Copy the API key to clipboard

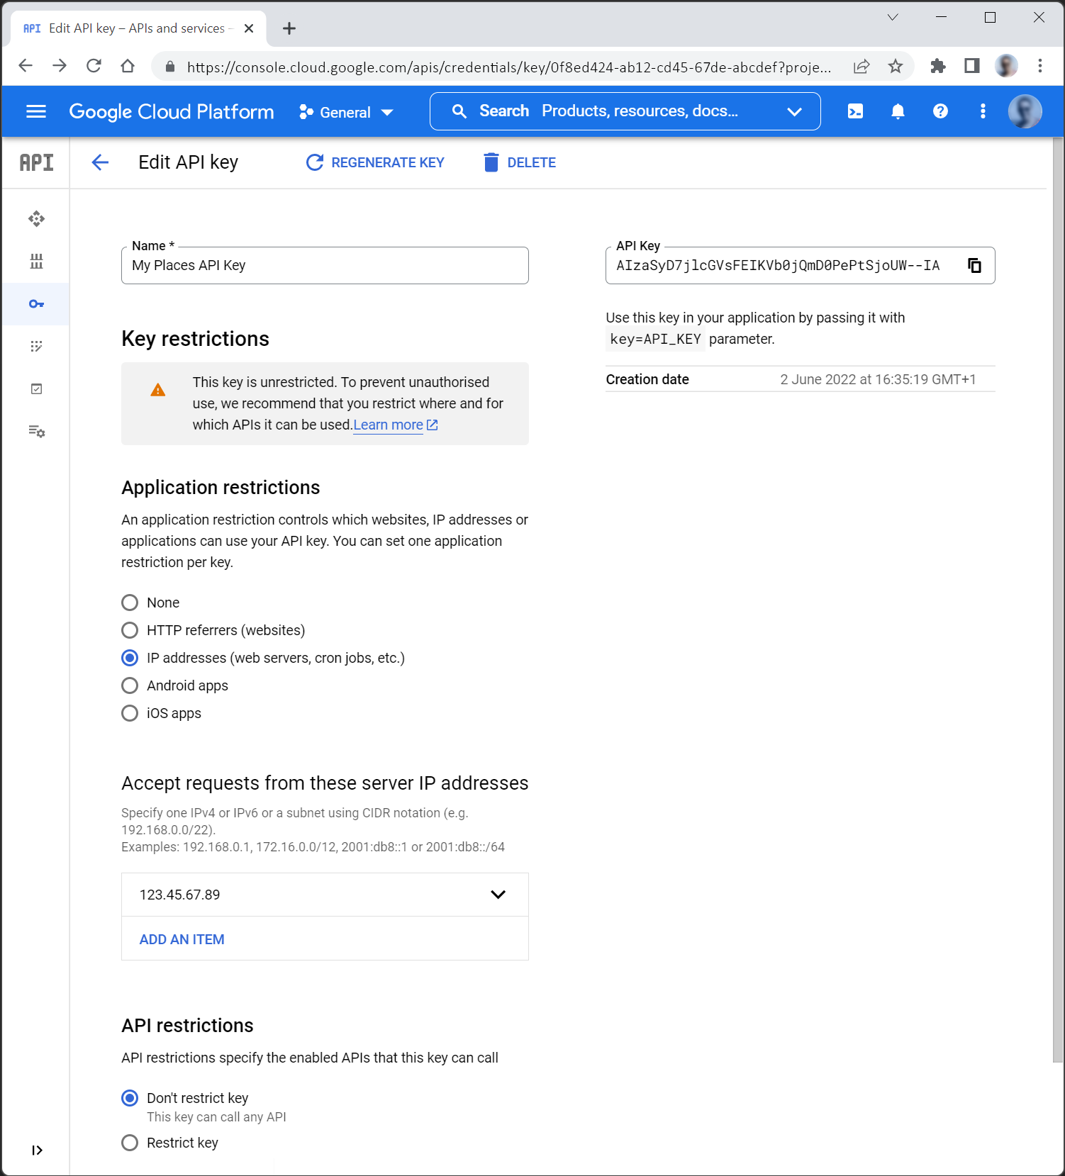(x=974, y=265)
